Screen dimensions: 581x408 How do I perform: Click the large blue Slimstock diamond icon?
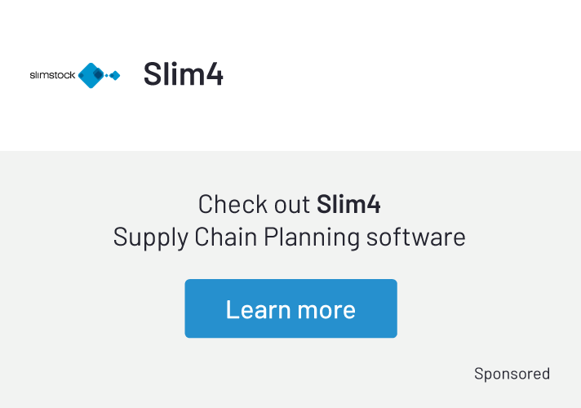(91, 75)
